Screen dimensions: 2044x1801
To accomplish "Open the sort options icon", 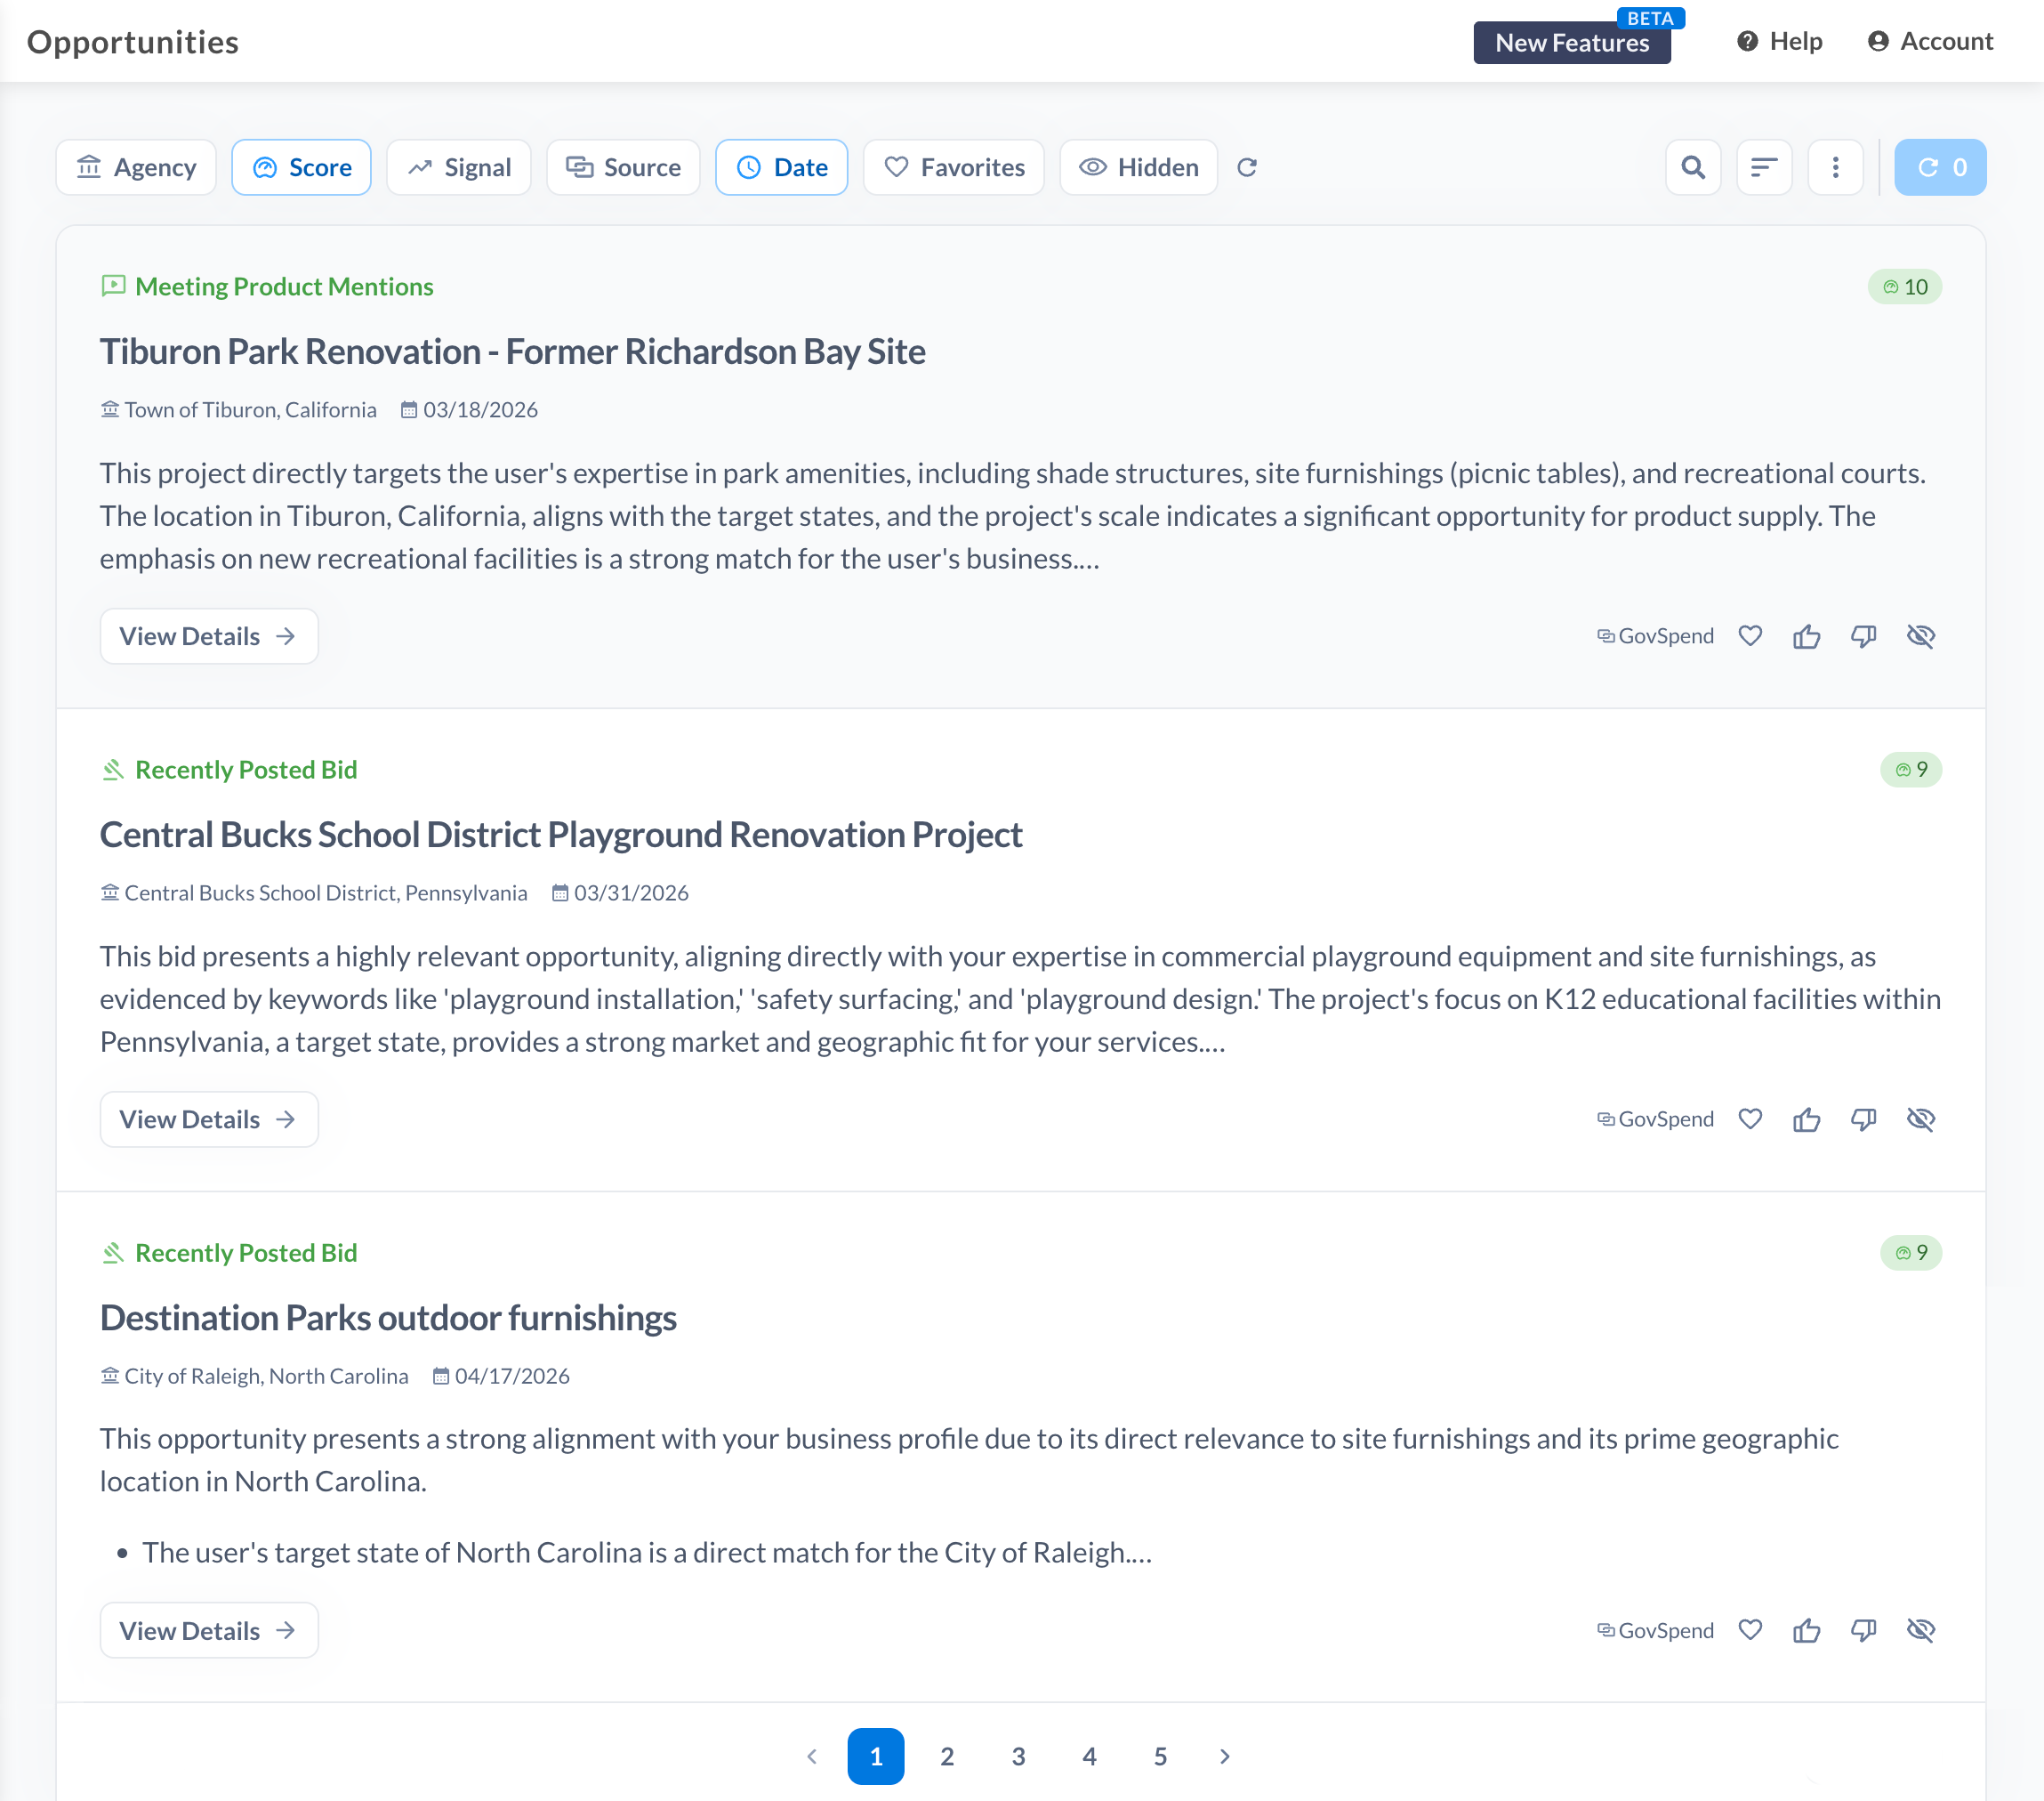I will coord(1763,167).
